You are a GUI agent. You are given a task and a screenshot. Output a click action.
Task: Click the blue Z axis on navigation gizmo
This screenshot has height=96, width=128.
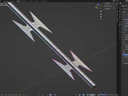point(98,4)
